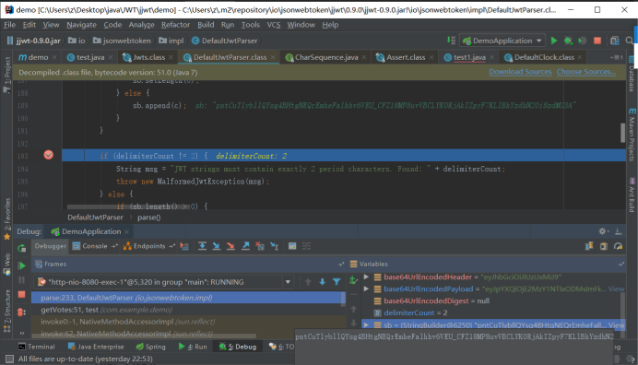Close the DefaultJwtParser.class tab
Screen dimensions: 638x365
pos(273,57)
